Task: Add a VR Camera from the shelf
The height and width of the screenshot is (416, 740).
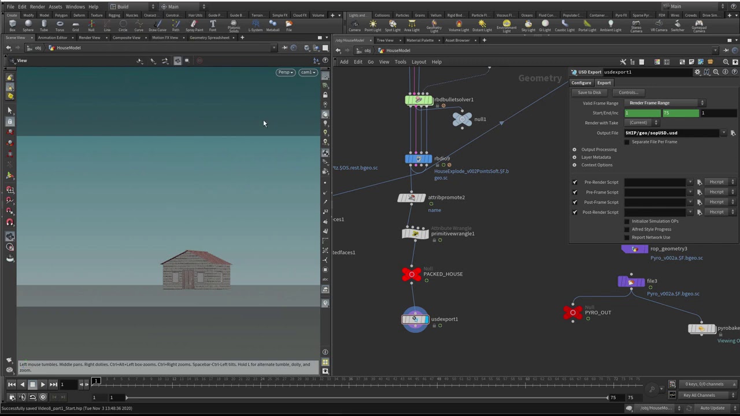Action: pos(659,26)
